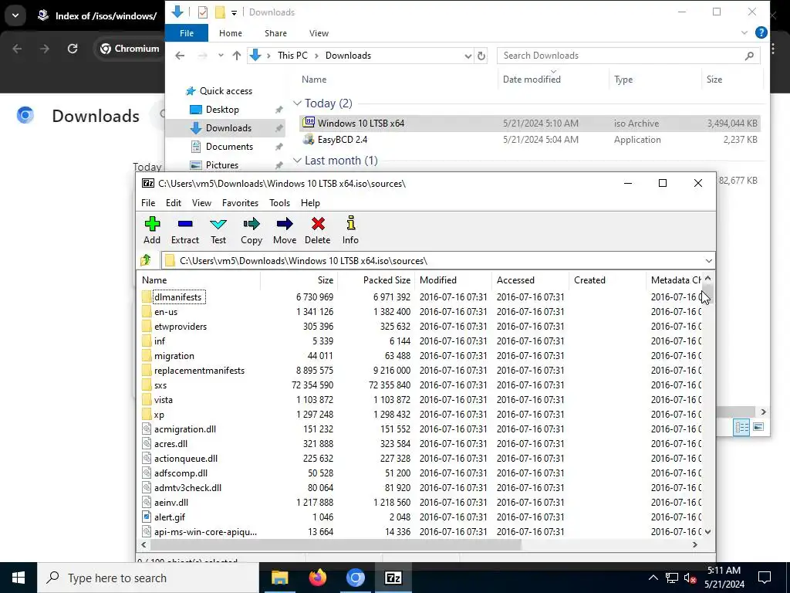Screen dimensions: 790x593
Task: Select This PC in Explorer breadcrumb
Action: click(x=292, y=56)
